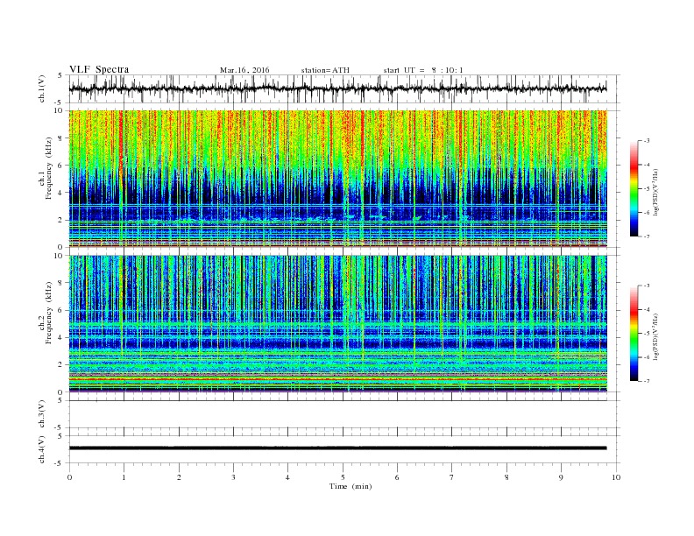
Task: Click inside the ch.1 spectrogram panel
Action: 337,179
